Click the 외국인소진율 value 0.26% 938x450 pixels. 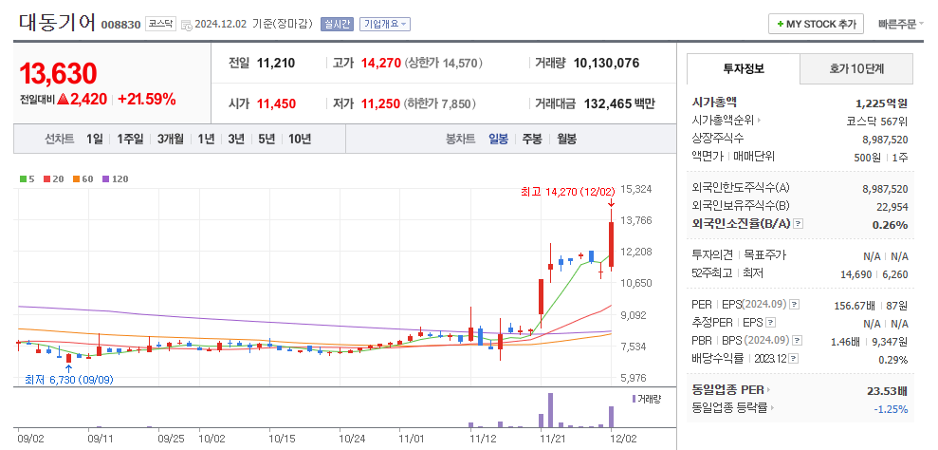(892, 225)
